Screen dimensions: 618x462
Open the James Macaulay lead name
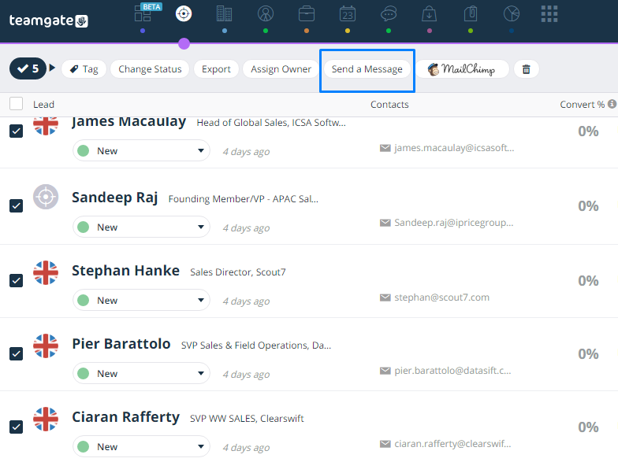[129, 121]
